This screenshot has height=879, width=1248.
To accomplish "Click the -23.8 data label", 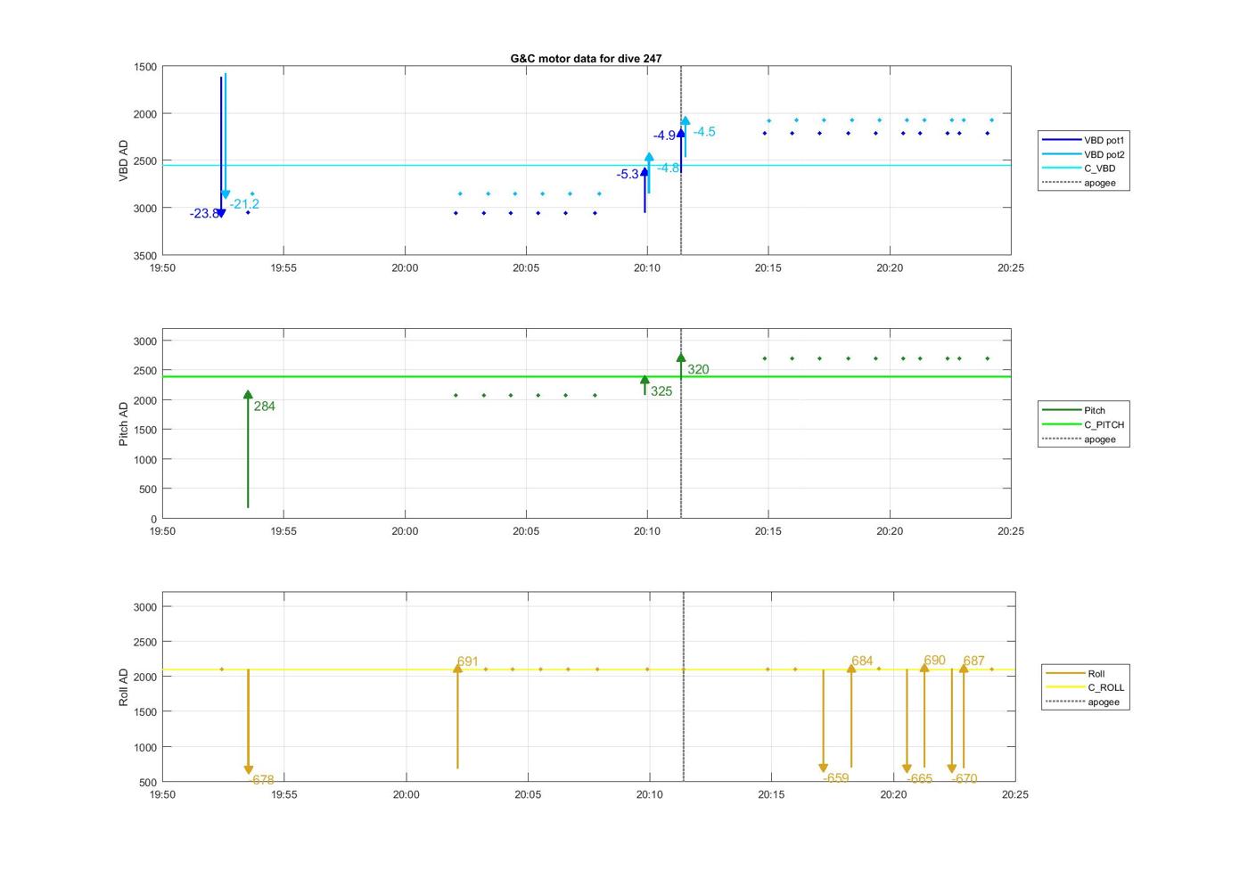I will [x=203, y=214].
